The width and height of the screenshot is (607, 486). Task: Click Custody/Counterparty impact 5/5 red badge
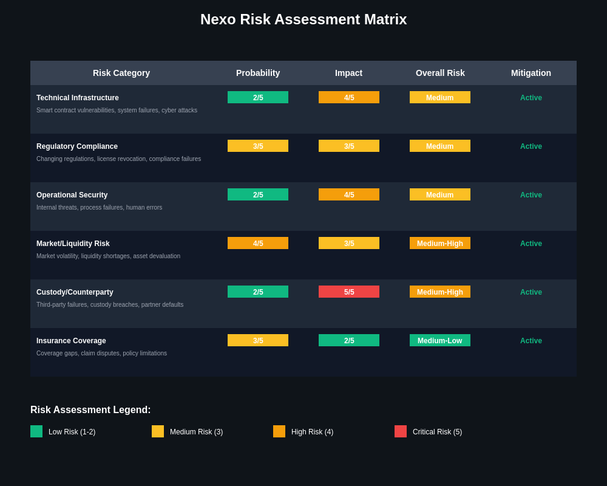(349, 292)
